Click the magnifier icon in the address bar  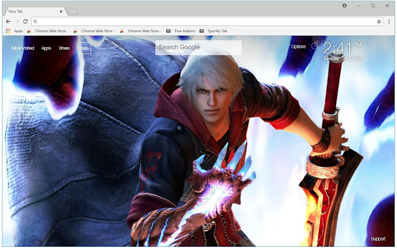click(35, 22)
